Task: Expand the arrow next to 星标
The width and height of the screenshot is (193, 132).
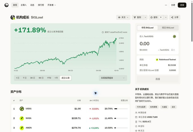Action: point(166,18)
